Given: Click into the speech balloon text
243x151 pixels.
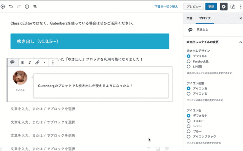Looking at the screenshot, I should click(x=85, y=86).
